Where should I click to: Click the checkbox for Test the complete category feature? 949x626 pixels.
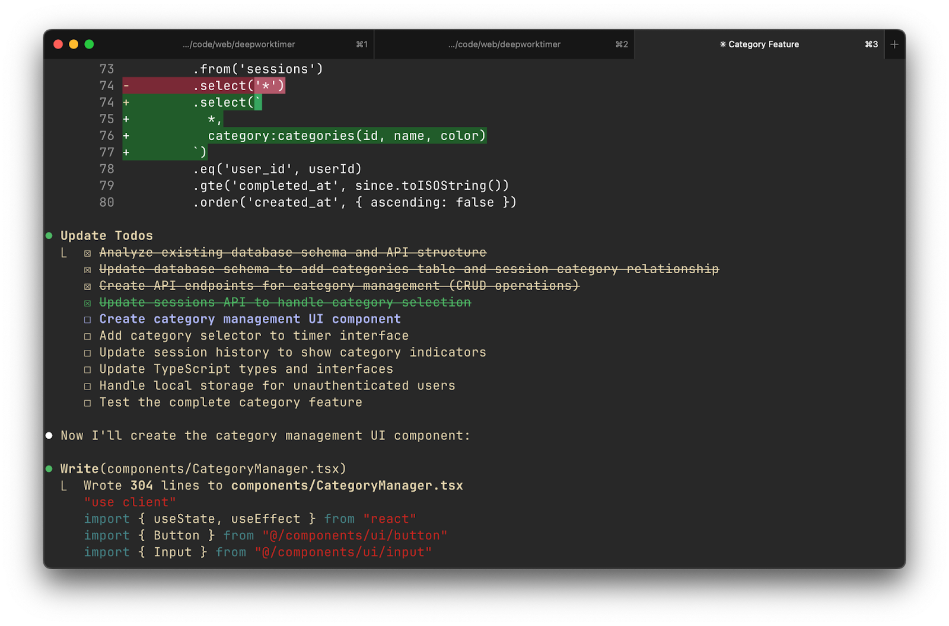click(x=88, y=403)
